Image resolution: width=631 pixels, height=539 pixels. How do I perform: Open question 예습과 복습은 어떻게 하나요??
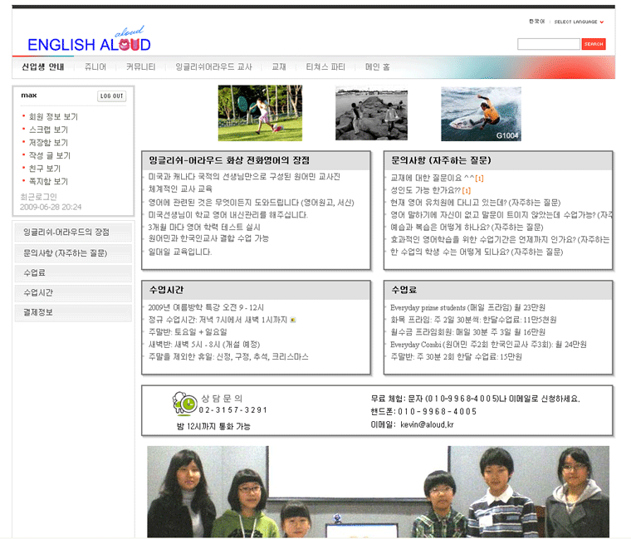(x=467, y=228)
